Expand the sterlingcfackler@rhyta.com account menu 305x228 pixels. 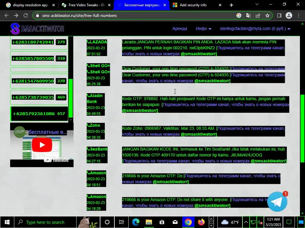click(x=255, y=28)
